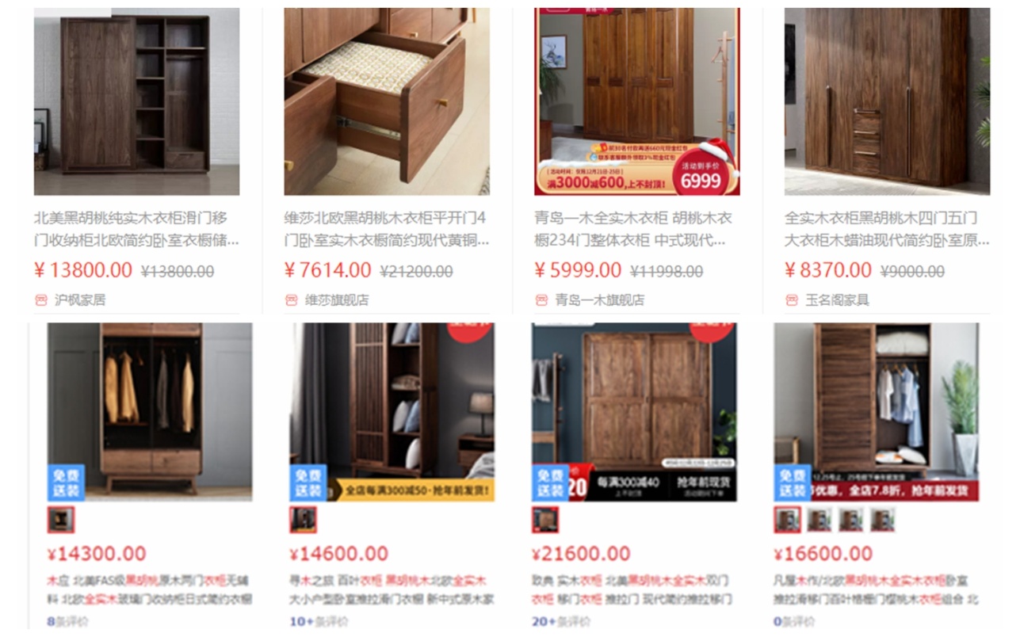Click the shop icon beside 青岛一木旗舰店
This screenshot has width=1020, height=637.
pyautogui.click(x=542, y=299)
